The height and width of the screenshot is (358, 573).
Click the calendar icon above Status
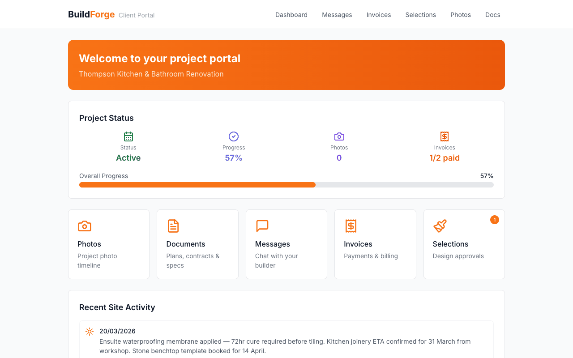pyautogui.click(x=128, y=136)
